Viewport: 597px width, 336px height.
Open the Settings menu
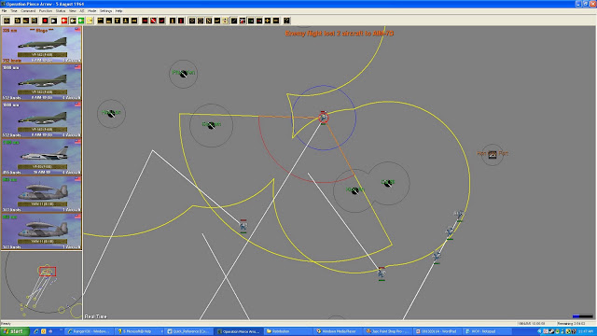coord(105,11)
